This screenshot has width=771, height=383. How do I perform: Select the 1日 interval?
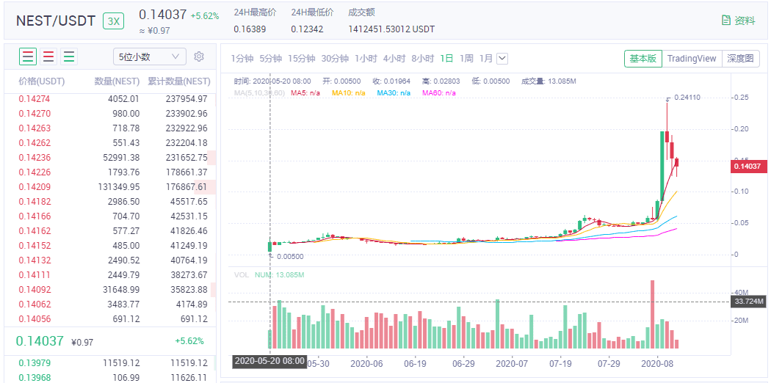[x=447, y=59]
